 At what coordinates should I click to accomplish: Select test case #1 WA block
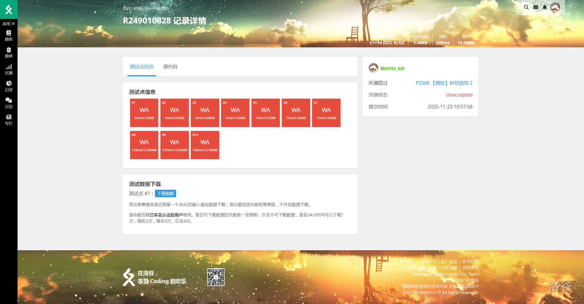[144, 113]
